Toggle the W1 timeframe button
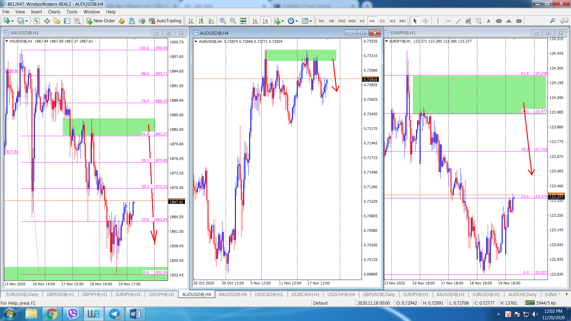The width and height of the screenshot is (571, 321). [x=393, y=21]
